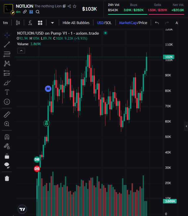
Task: Click the Sells 1.59K/$261K stat
Action: [x=157, y=7]
